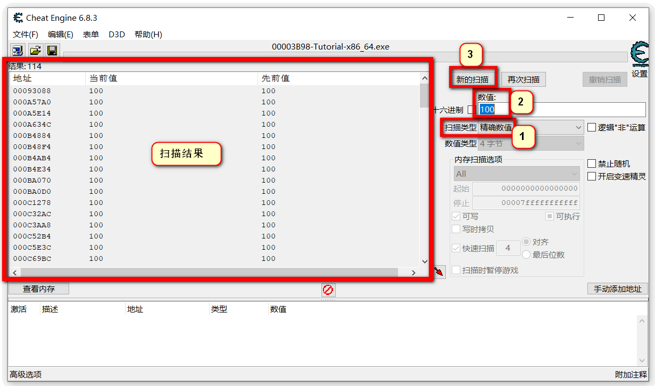Click the red stop-scan icon below the results
Viewport: 655px width, 386px height.
[328, 290]
